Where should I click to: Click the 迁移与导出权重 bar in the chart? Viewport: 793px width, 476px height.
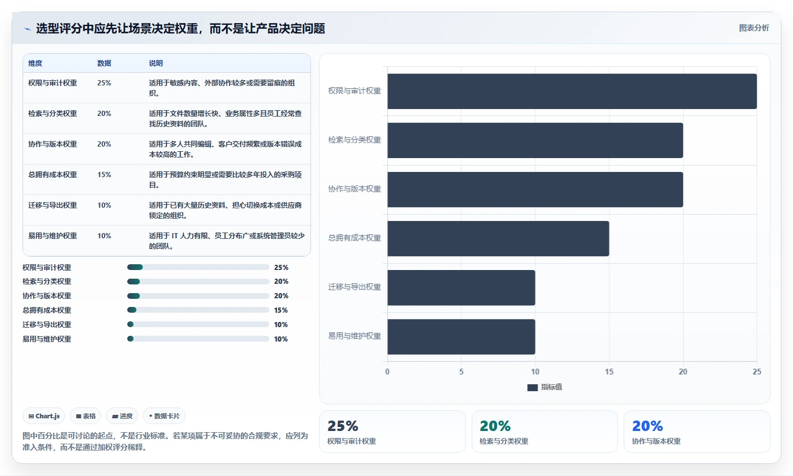click(x=461, y=288)
